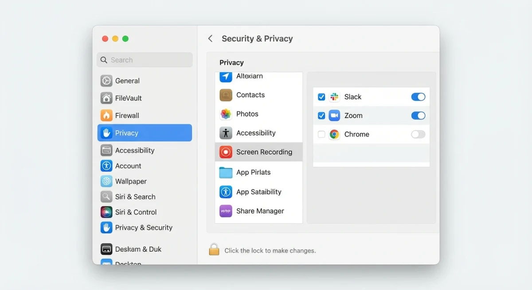Uncheck the Slack checkbox

(x=321, y=97)
